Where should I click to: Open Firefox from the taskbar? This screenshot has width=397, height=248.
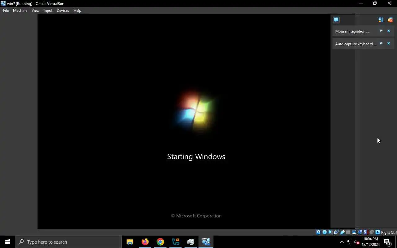click(x=145, y=242)
